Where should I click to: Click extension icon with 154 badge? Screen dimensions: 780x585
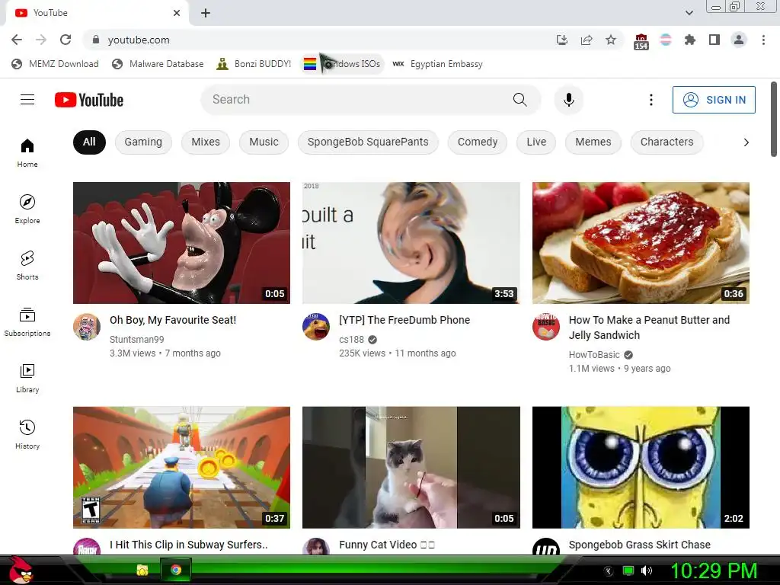coord(641,41)
